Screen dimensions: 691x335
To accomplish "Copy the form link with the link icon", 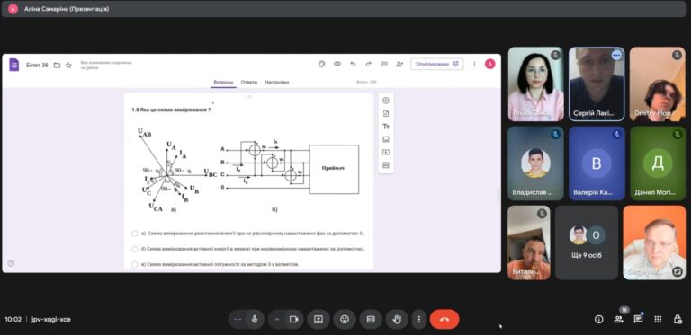I will click(x=384, y=64).
